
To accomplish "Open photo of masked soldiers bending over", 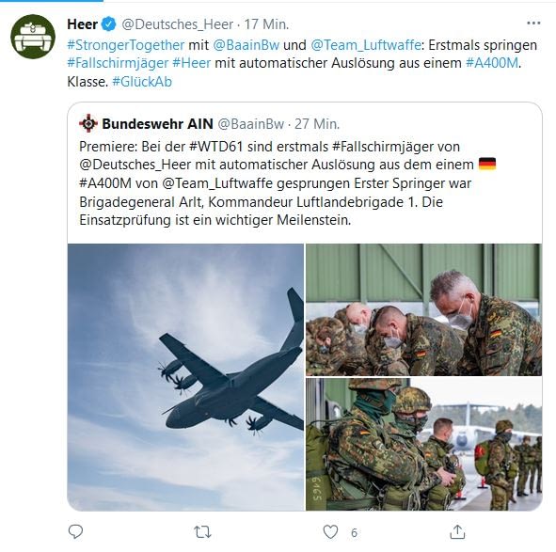I will [423, 309].
